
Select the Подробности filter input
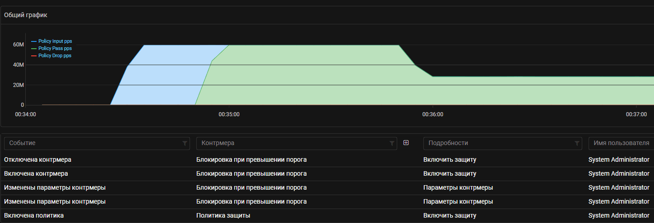(x=496, y=143)
